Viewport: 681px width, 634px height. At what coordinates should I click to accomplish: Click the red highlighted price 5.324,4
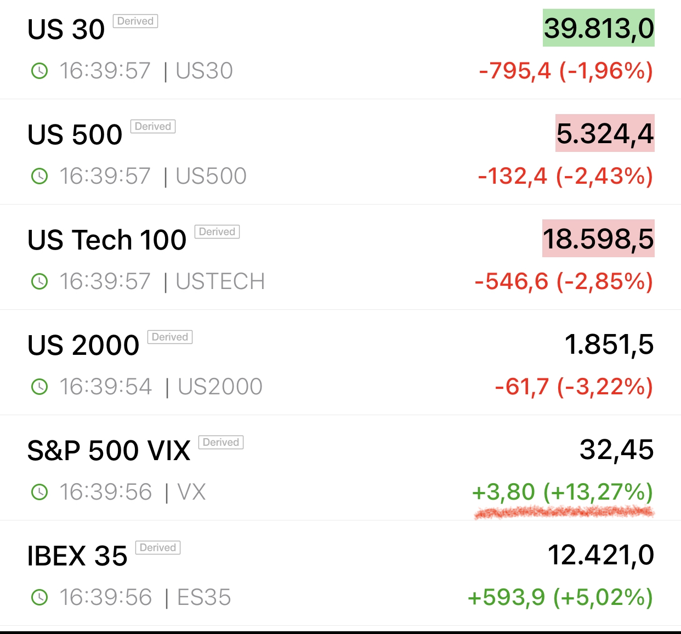click(x=605, y=133)
